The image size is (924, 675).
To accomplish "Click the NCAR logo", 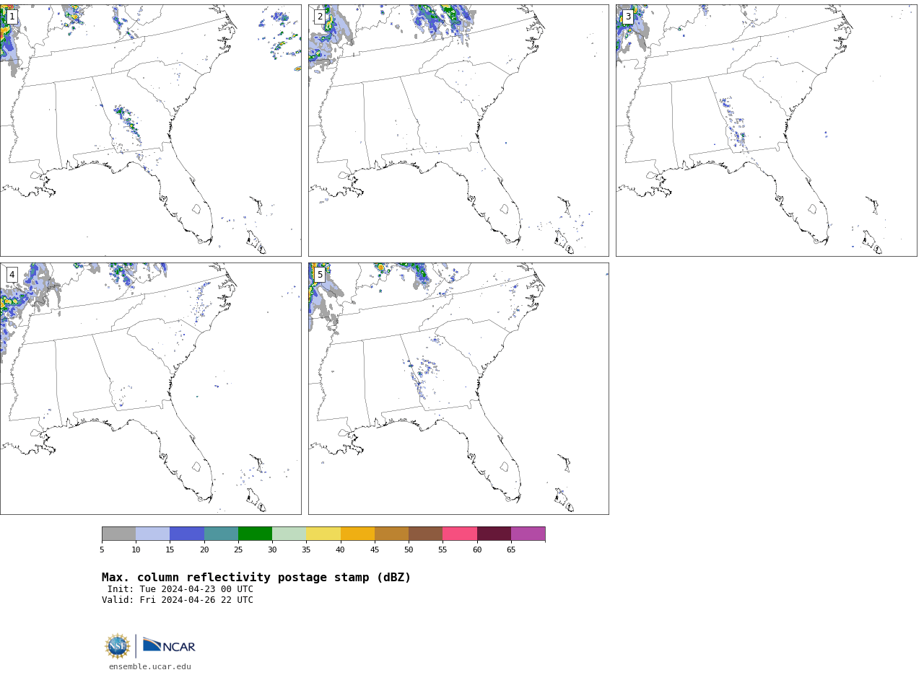I will click(169, 646).
